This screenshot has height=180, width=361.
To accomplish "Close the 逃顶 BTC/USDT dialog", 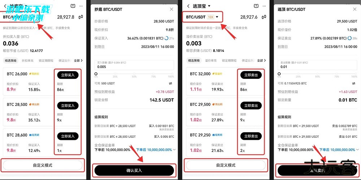I will [355, 9].
